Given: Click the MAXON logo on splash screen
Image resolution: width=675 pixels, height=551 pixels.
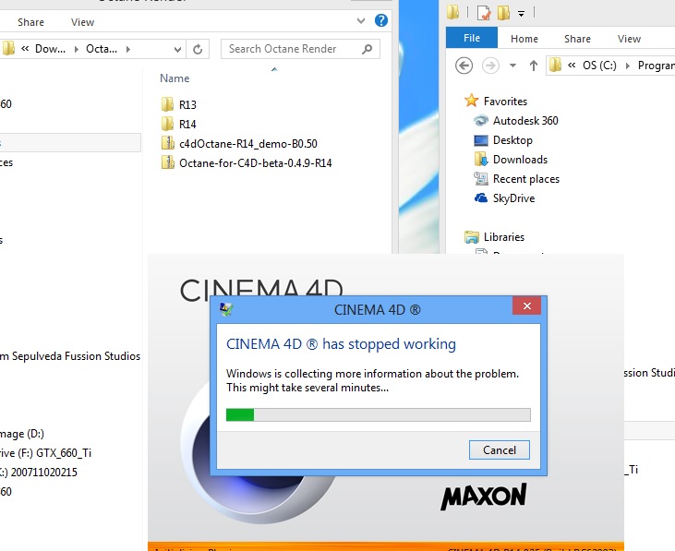Looking at the screenshot, I should coord(484,496).
